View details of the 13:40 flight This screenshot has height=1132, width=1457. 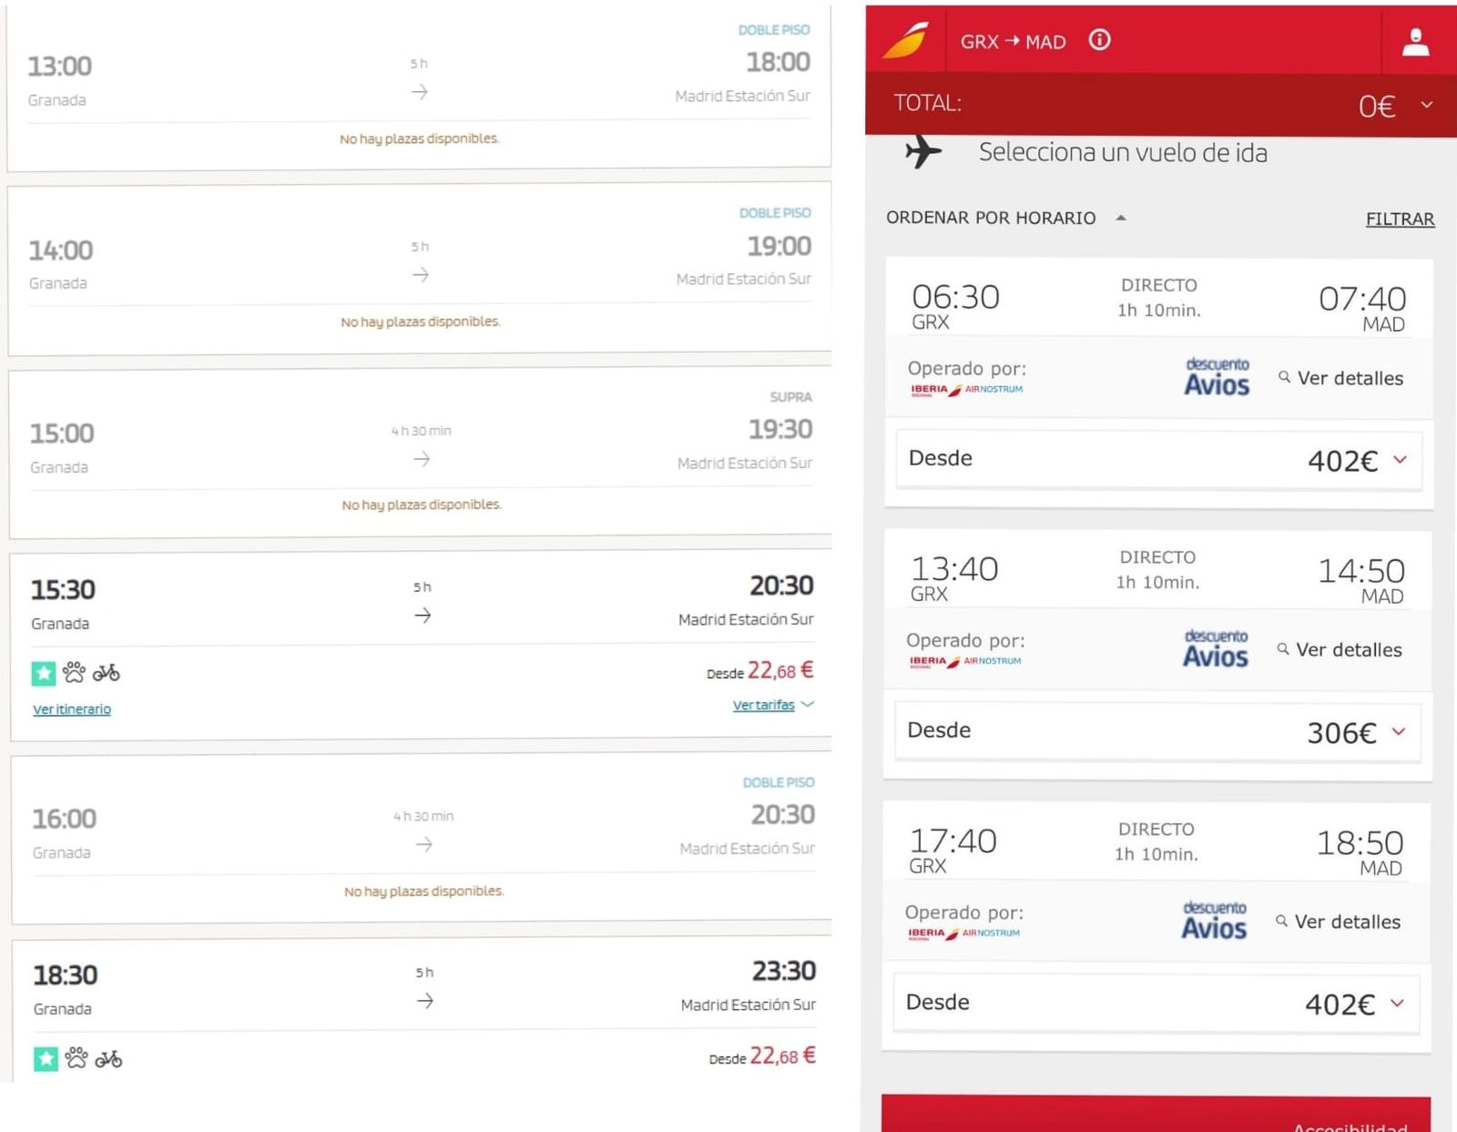click(x=1340, y=649)
